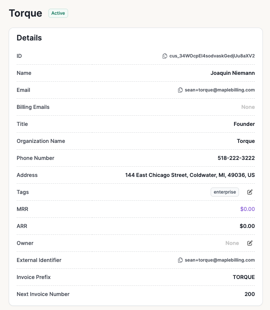Viewport: 270px width, 310px height.
Task: Copy the External Identifier value icon
Action: point(180,260)
